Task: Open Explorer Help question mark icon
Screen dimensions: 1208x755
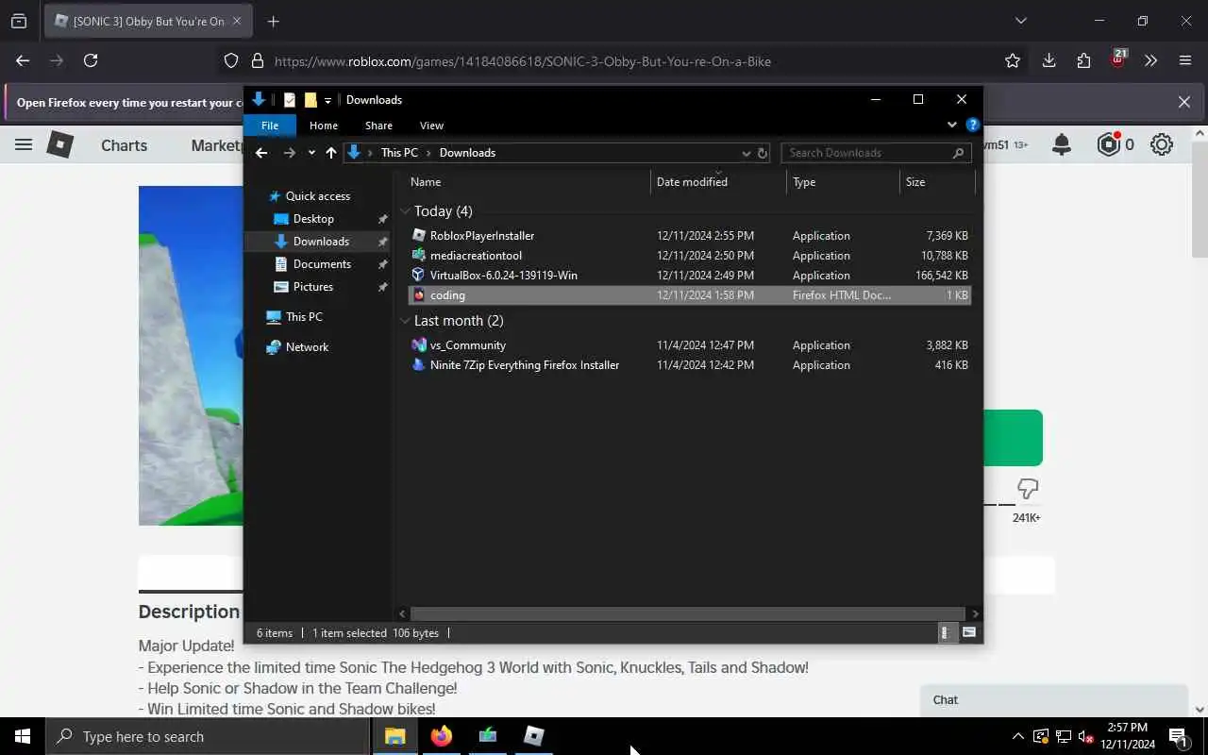Action: pyautogui.click(x=972, y=125)
